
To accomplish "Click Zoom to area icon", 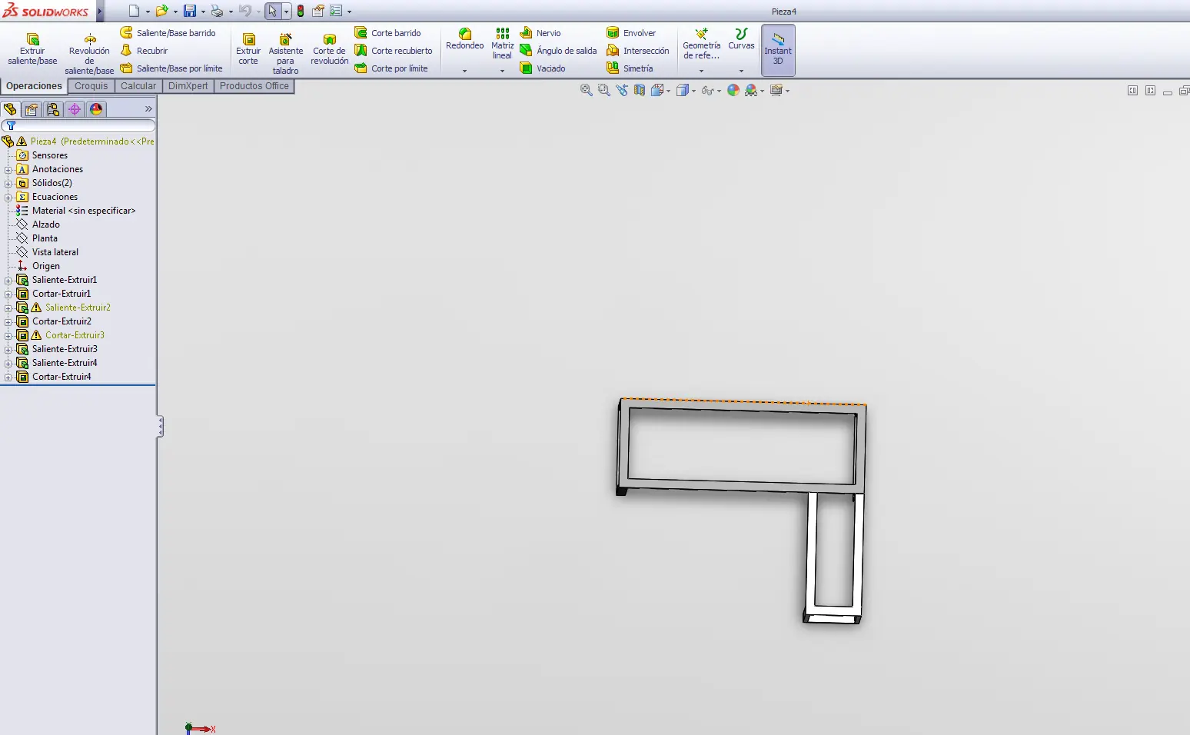I will 603,90.
